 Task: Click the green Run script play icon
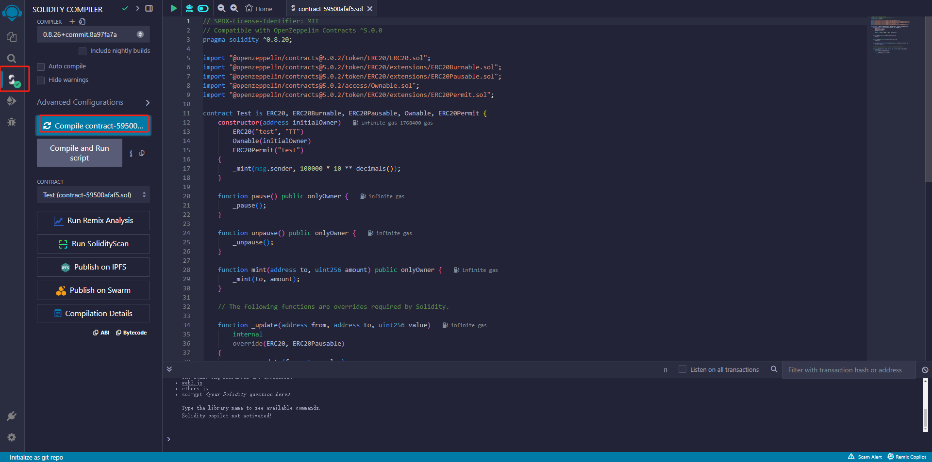(x=173, y=8)
